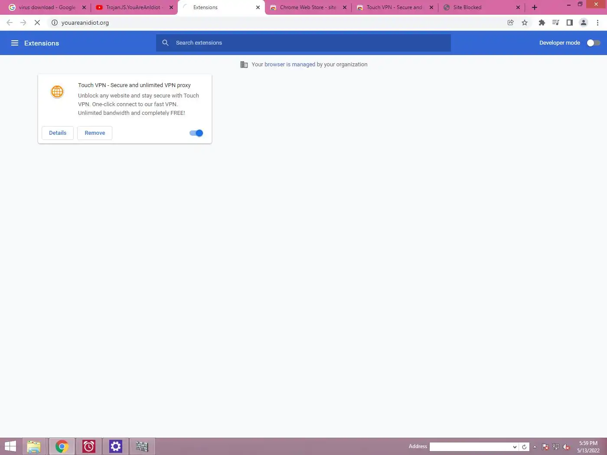Close the Touch VPN - Secure tab
607x455 pixels.
(431, 7)
